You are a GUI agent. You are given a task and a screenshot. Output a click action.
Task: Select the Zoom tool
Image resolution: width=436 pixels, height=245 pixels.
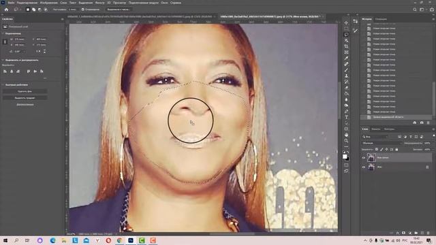click(x=346, y=141)
